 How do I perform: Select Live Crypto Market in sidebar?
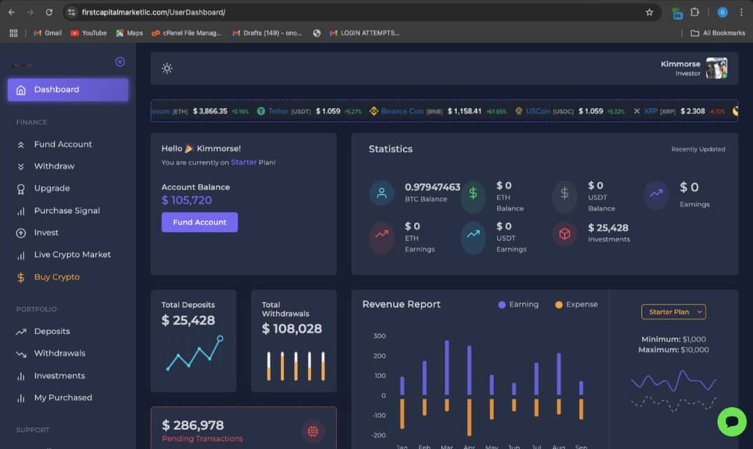[x=72, y=254]
